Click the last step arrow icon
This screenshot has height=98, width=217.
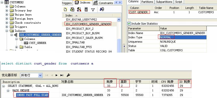tap(62, 75)
